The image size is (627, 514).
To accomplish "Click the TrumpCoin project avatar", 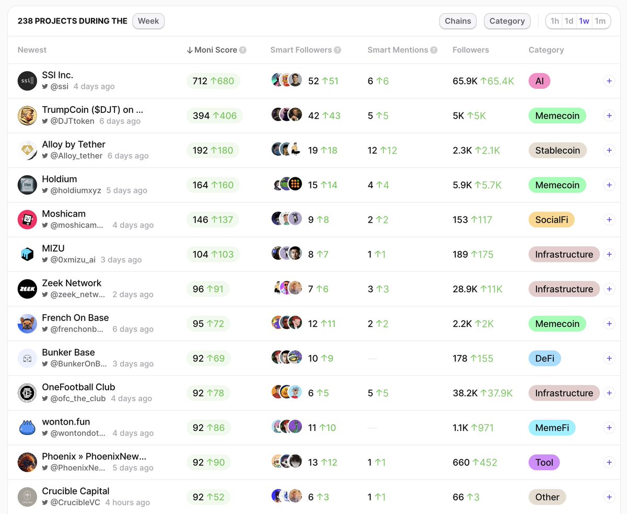I will coord(27,116).
